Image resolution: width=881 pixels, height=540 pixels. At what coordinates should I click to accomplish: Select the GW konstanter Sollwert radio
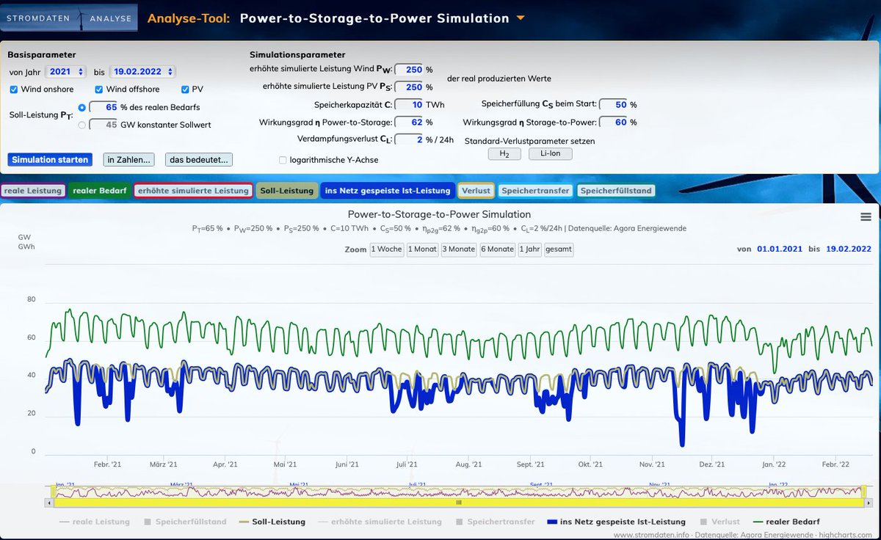click(82, 125)
